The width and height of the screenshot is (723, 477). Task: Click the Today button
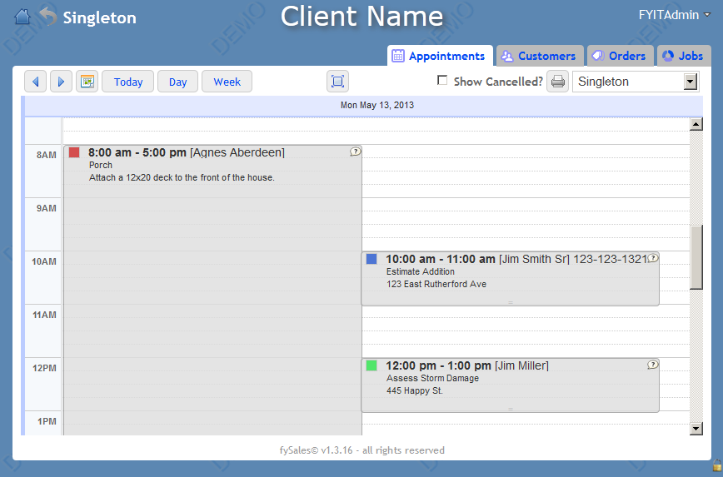(x=127, y=82)
